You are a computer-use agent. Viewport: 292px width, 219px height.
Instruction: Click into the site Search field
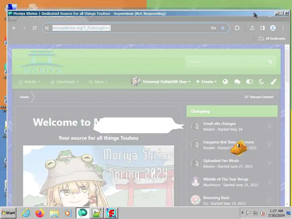tap(226, 62)
